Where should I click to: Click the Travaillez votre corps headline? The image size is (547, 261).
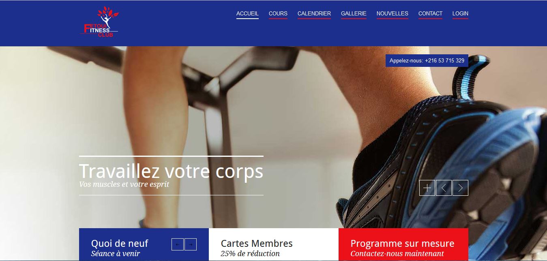point(171,171)
